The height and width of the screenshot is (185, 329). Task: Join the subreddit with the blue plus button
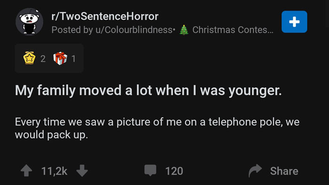click(294, 22)
